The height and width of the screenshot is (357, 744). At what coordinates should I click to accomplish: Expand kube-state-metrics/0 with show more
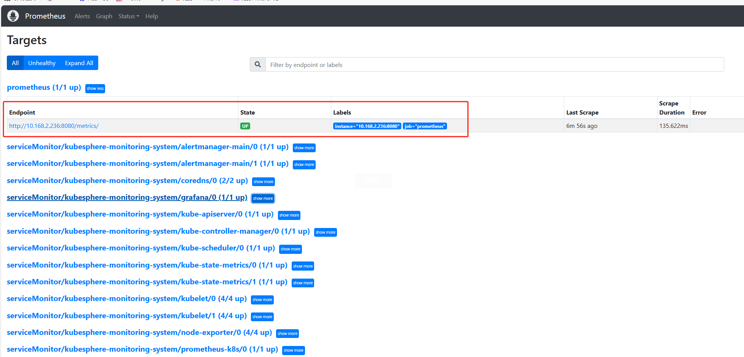coord(303,266)
